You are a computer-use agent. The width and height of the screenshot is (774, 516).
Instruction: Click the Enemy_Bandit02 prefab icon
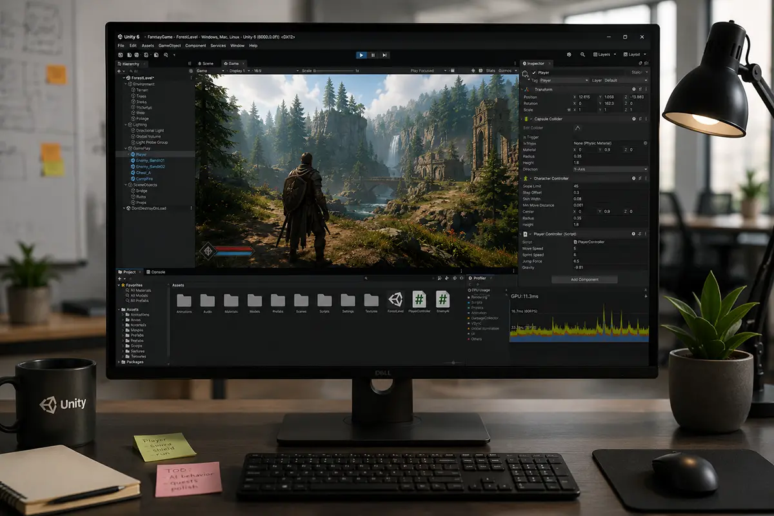(133, 166)
